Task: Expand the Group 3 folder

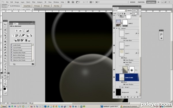Action: 120,87
